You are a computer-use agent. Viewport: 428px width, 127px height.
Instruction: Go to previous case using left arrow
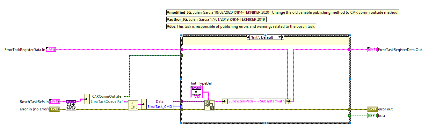pos(248,37)
